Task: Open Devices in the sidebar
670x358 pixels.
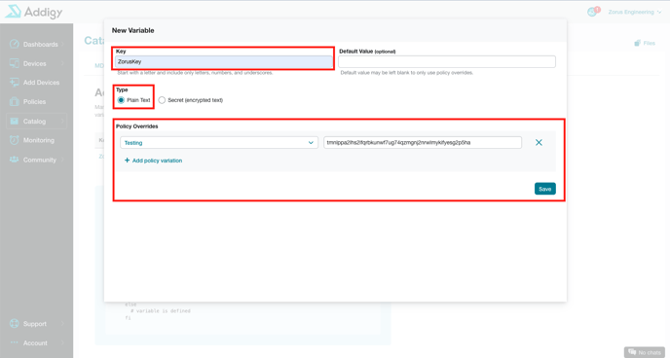Action: (x=35, y=63)
